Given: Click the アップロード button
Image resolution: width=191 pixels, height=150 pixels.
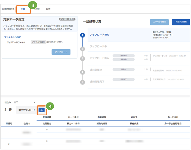Looking at the screenshot, I should [61, 52].
